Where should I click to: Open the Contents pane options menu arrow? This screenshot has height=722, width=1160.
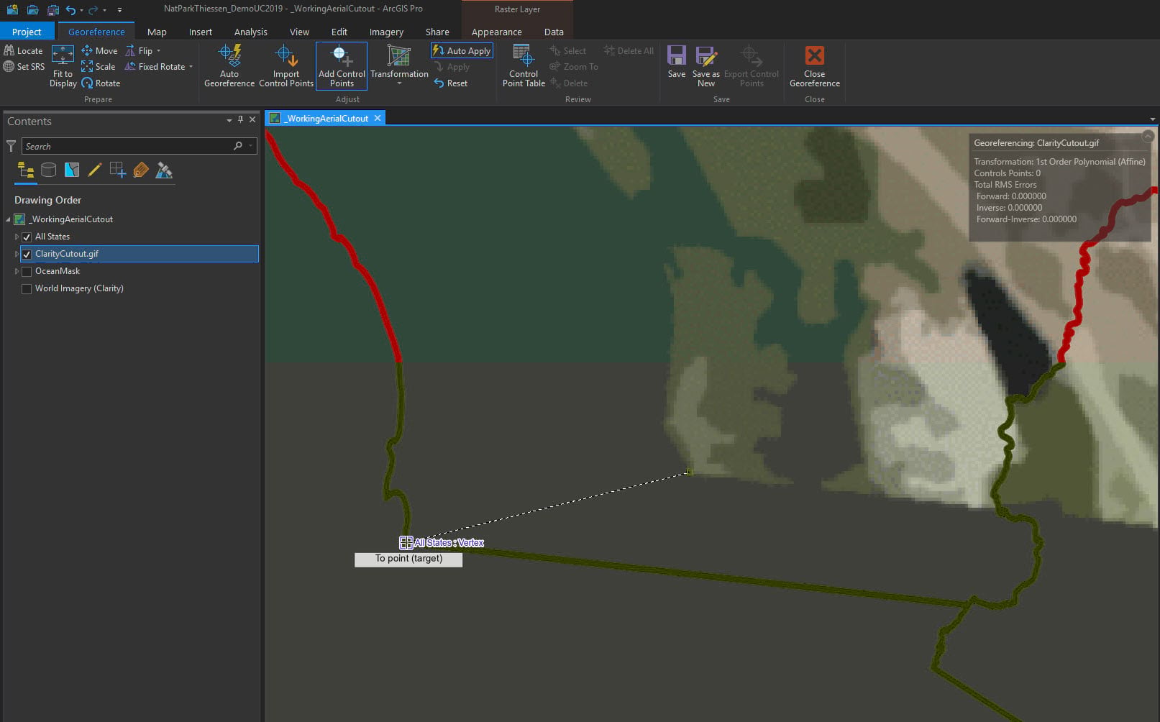tap(229, 120)
